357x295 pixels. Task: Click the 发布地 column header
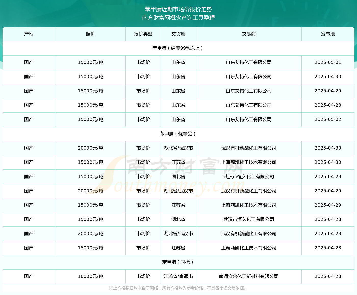(x=328, y=34)
